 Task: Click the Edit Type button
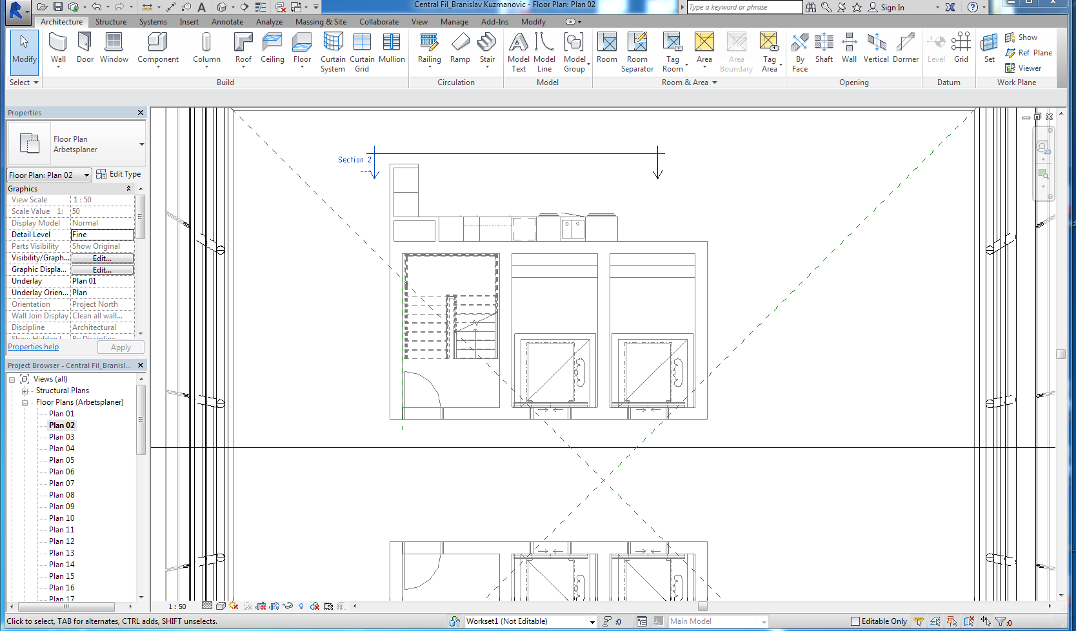[119, 174]
